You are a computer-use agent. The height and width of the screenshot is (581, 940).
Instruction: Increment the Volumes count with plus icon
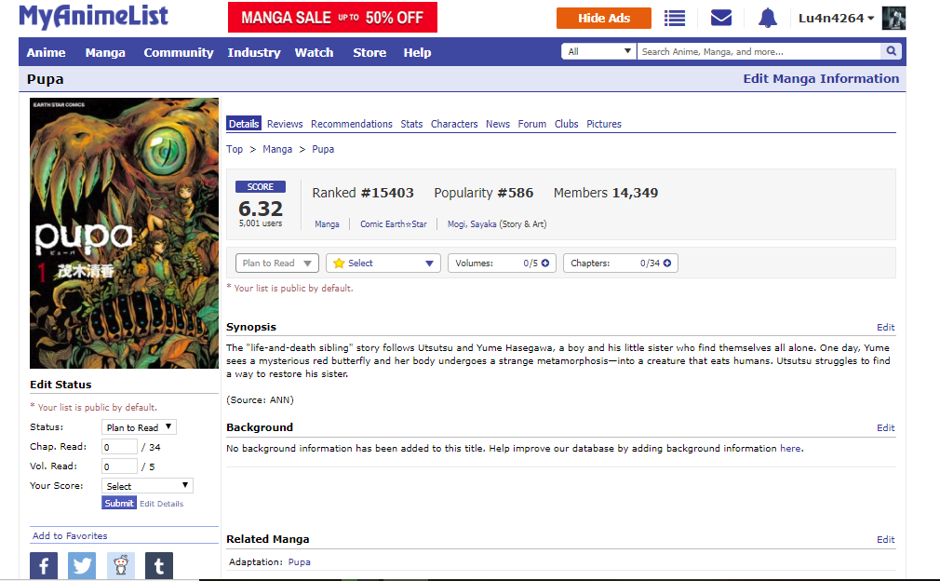point(545,263)
